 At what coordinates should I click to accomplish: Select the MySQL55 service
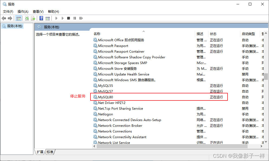177,86
